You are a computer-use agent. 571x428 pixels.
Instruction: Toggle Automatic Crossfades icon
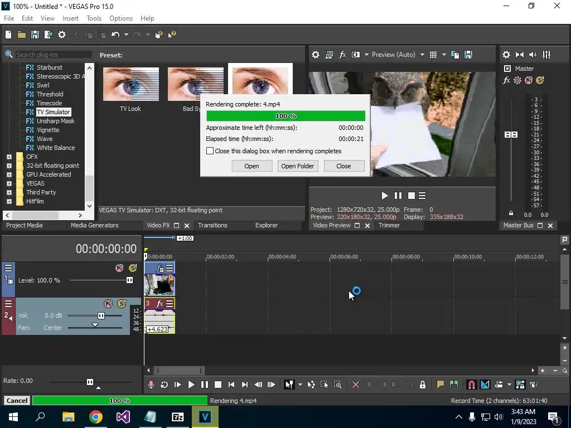485,385
